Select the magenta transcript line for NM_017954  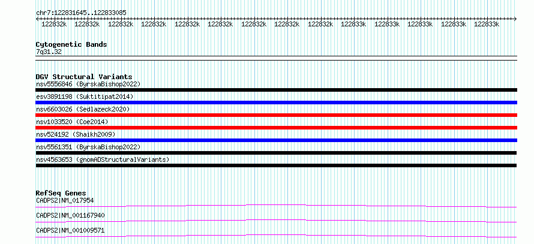point(276,206)
